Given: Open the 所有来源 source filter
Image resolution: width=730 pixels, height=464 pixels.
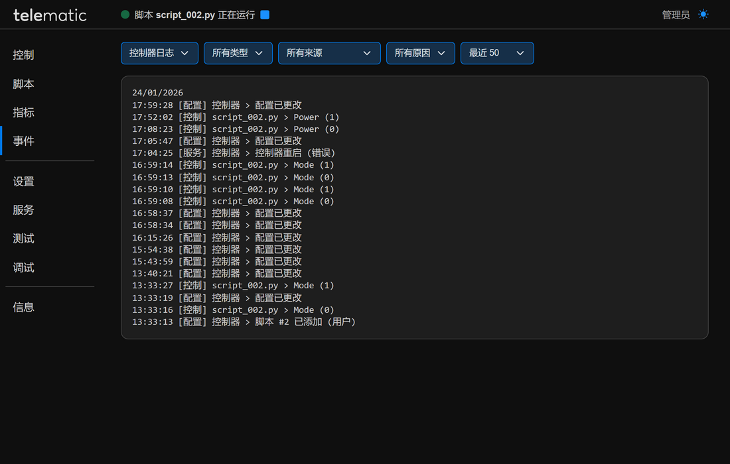Looking at the screenshot, I should (329, 53).
